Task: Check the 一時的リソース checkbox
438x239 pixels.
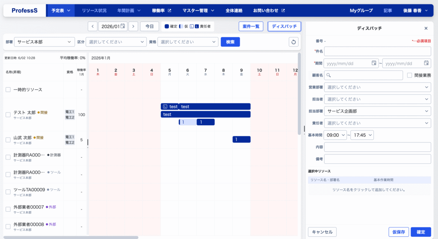Action: 8,90
